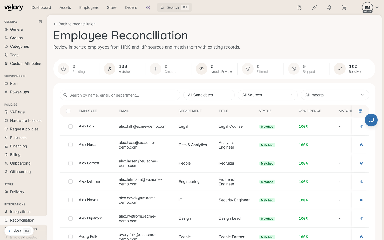Open the All Imports dropdown
Screen dimensions: 384x240
(x=335, y=95)
